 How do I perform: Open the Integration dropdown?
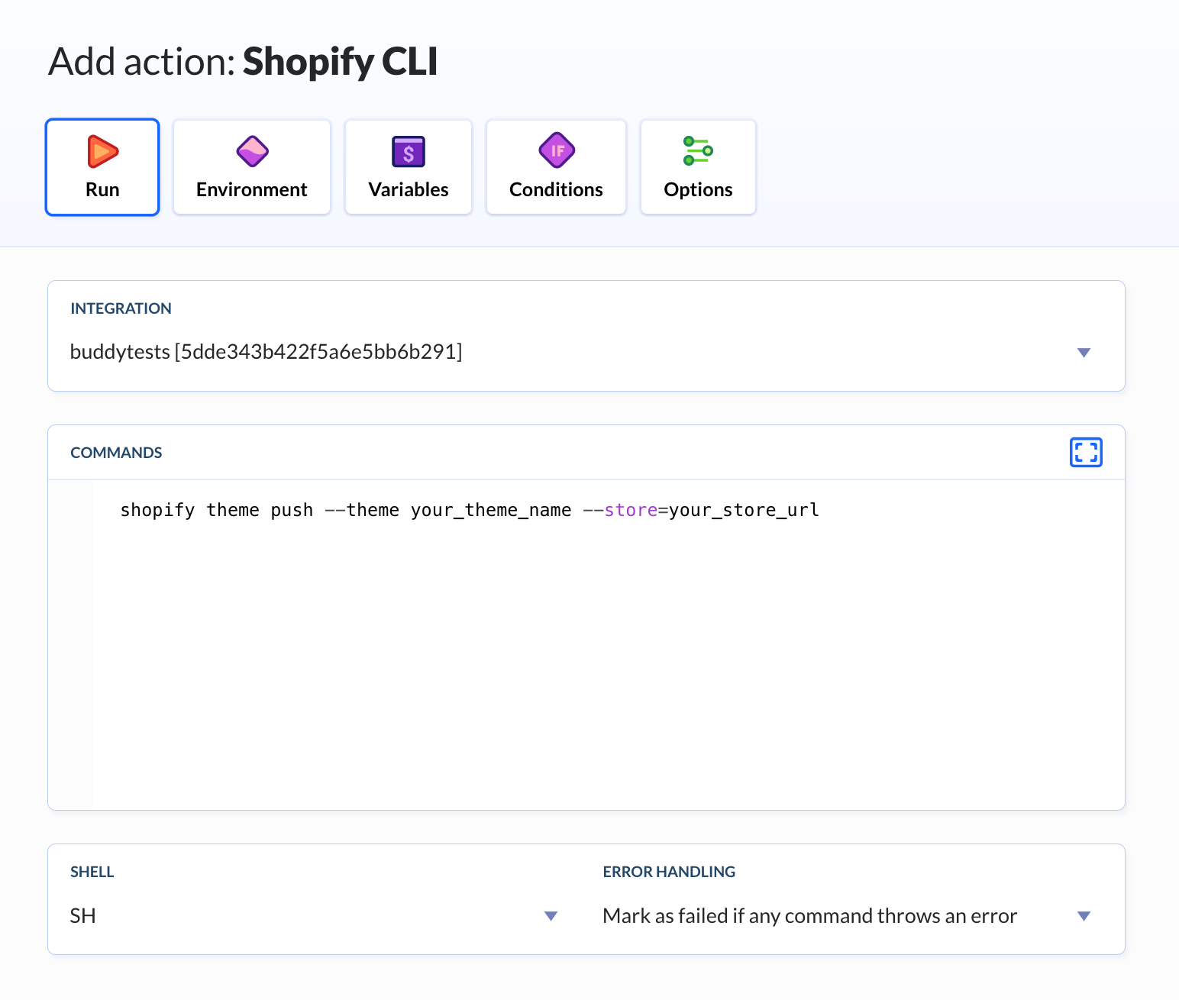tap(586, 336)
